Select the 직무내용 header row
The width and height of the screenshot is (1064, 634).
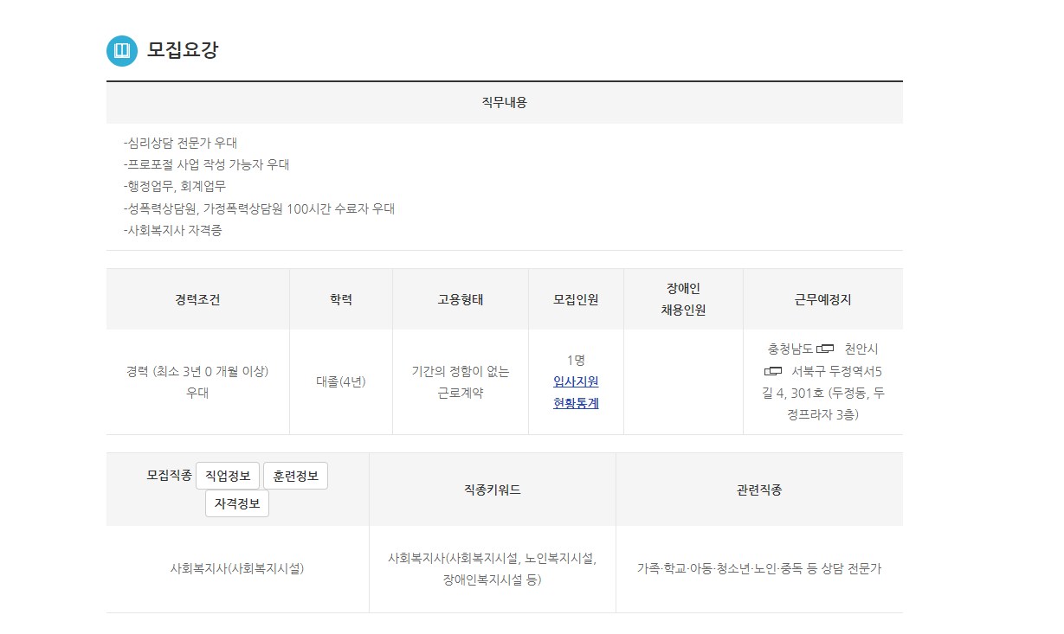click(504, 102)
